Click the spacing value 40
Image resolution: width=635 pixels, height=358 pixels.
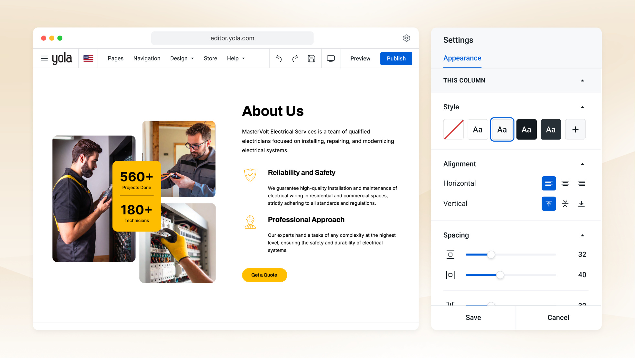click(582, 275)
